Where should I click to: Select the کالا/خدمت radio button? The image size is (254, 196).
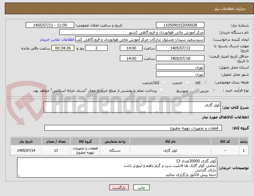point(164,82)
